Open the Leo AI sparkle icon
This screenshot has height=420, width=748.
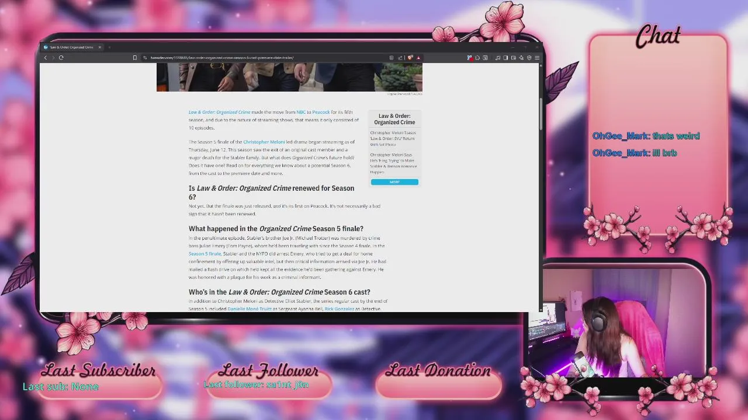tap(521, 58)
